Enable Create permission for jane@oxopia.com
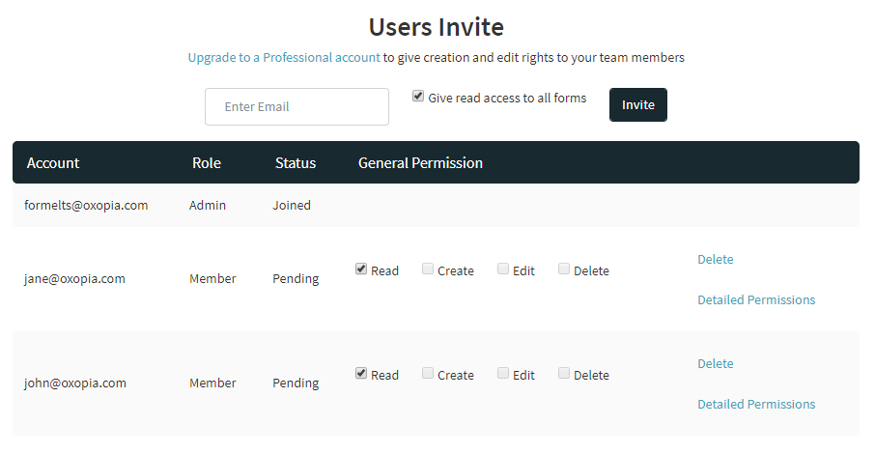The width and height of the screenshot is (875, 454). click(x=428, y=270)
